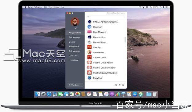
Task: Open Podcasts in the Dock
Action: pos(112,94)
